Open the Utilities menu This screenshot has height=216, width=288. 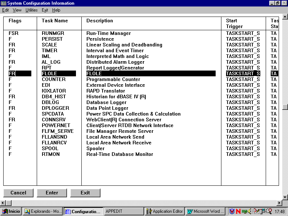[31, 10]
